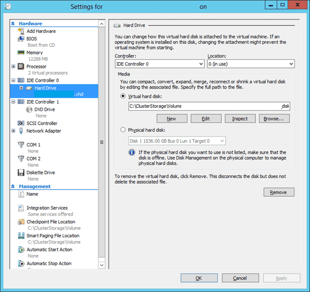Image resolution: width=310 pixels, height=292 pixels.
Task: Click the tree scrollbar up arrow
Action: point(101,24)
